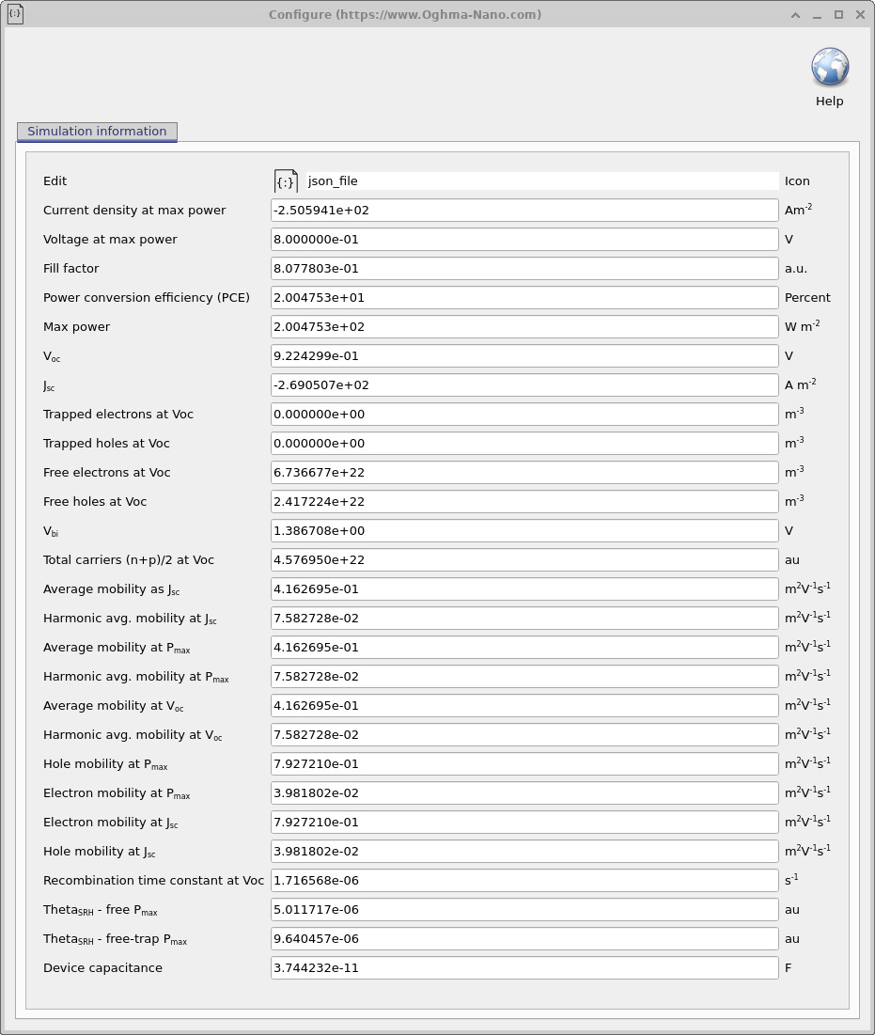Screen dimensions: 875x1035
Task: Click the 's-1' recombination unit label
Action: coord(790,879)
